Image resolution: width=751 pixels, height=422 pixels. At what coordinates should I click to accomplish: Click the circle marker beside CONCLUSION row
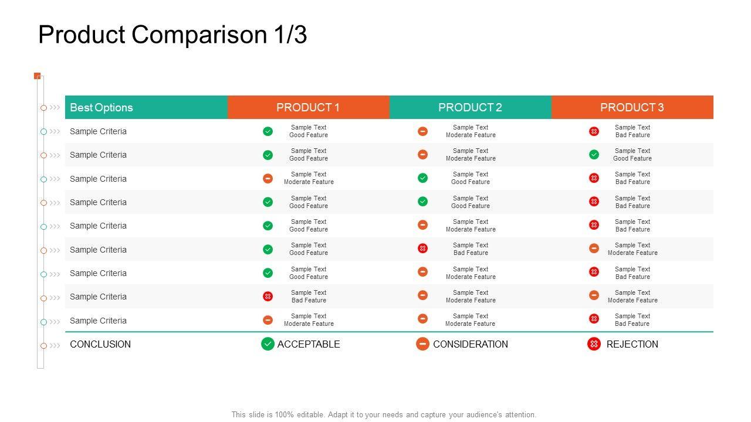tap(43, 346)
